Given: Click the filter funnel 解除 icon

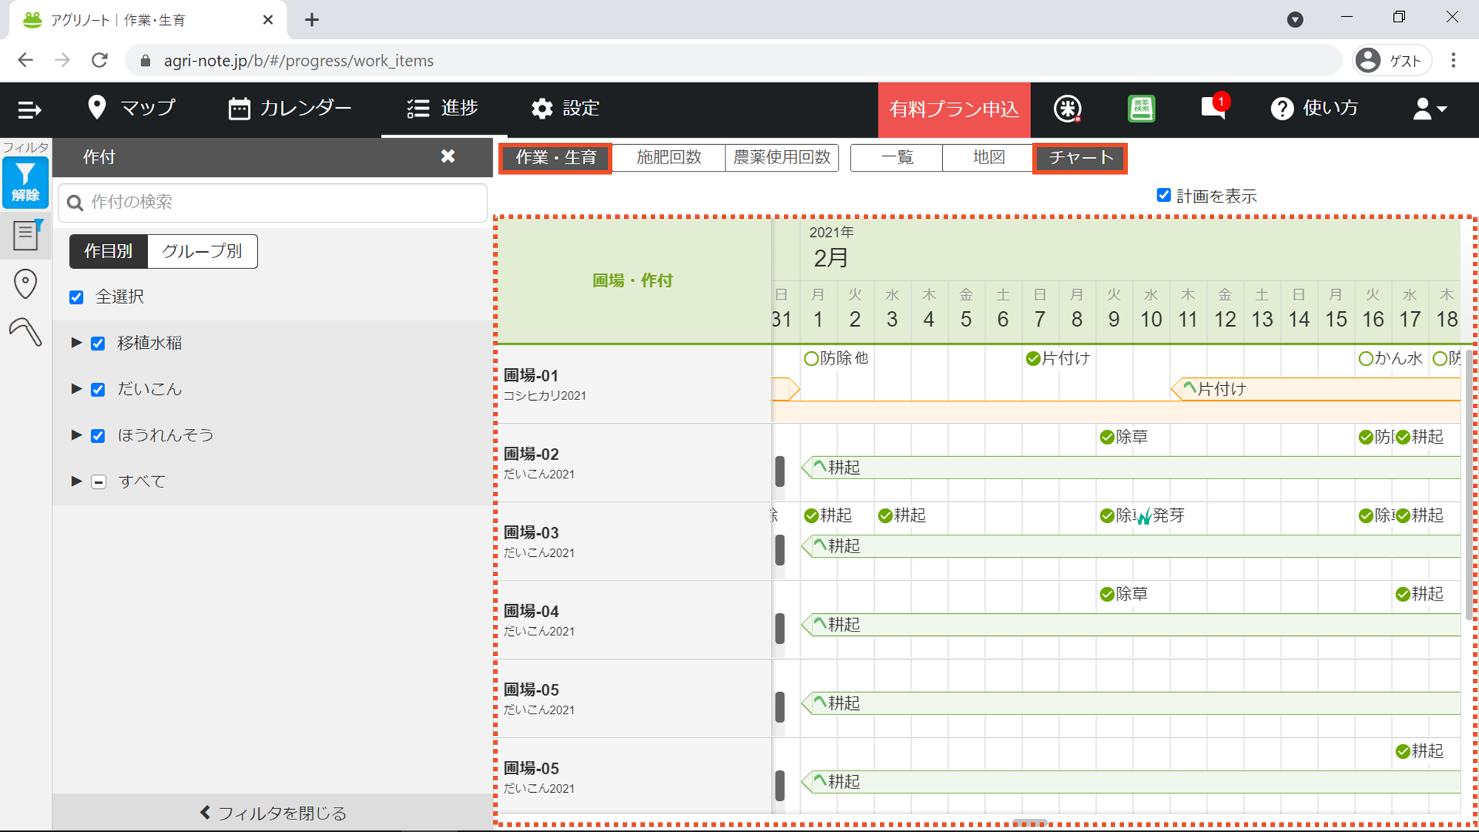Looking at the screenshot, I should (x=25, y=182).
